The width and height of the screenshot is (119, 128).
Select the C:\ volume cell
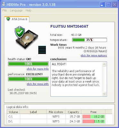[x=13, y=116]
